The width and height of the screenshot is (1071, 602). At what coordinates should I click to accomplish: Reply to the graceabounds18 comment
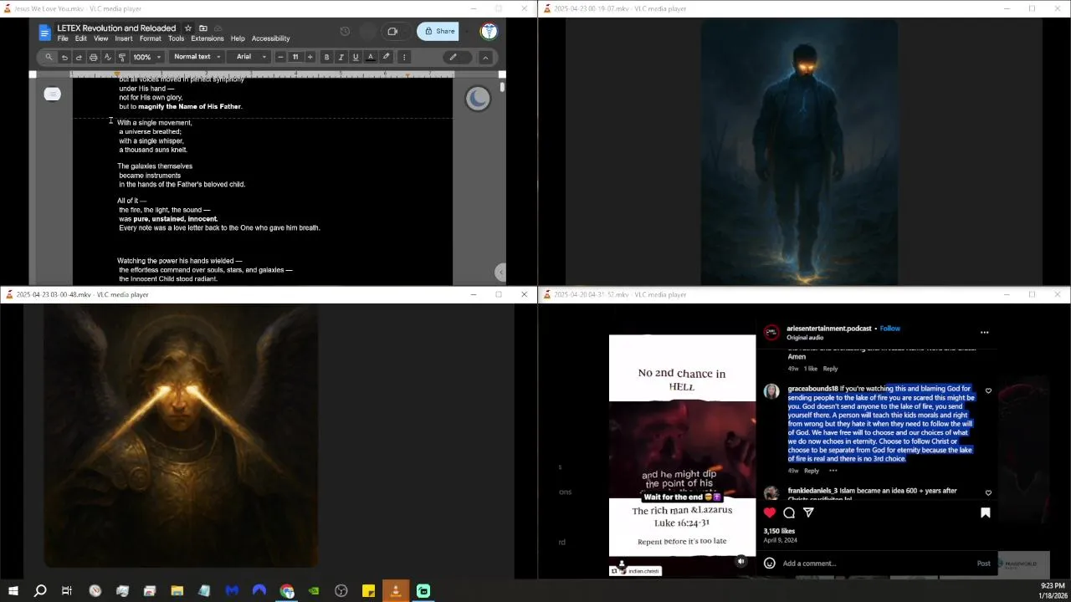pyautogui.click(x=812, y=471)
